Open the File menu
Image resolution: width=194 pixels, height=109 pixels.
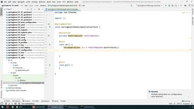5,2
